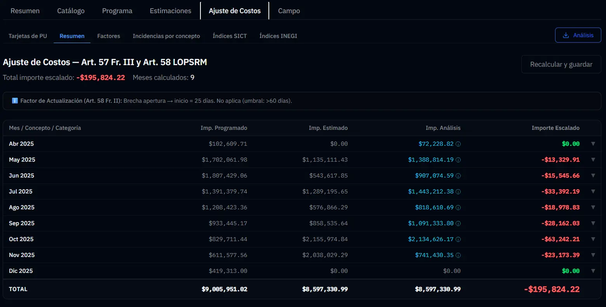The width and height of the screenshot is (606, 307).
Task: Expand the Oct 2025 row breakdown
Action: [x=593, y=239]
